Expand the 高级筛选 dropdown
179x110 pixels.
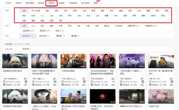(x=27, y=49)
